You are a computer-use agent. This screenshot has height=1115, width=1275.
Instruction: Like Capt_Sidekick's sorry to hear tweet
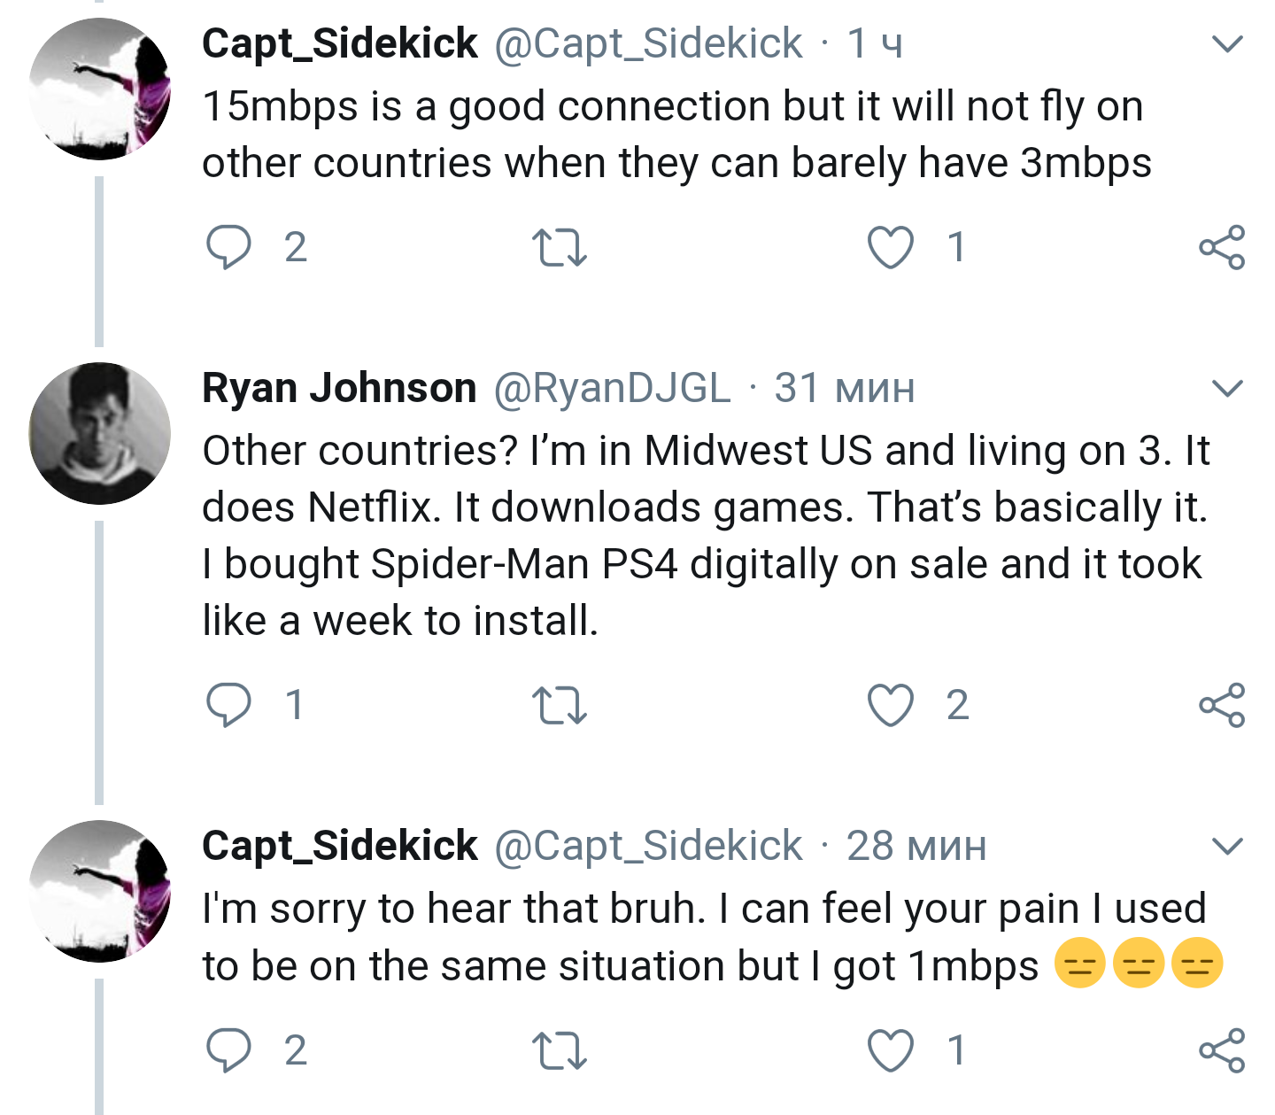(x=890, y=1051)
